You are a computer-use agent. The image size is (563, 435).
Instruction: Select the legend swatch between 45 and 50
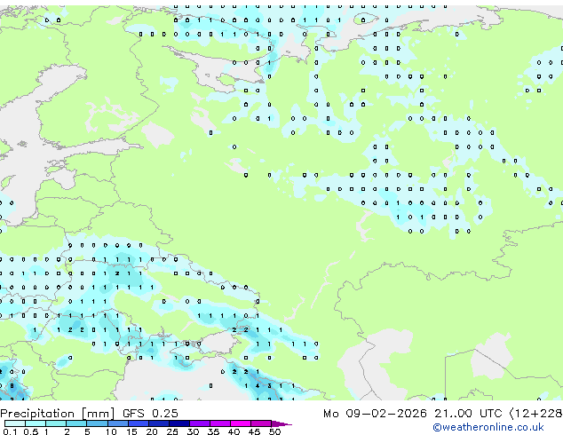pos(261,423)
